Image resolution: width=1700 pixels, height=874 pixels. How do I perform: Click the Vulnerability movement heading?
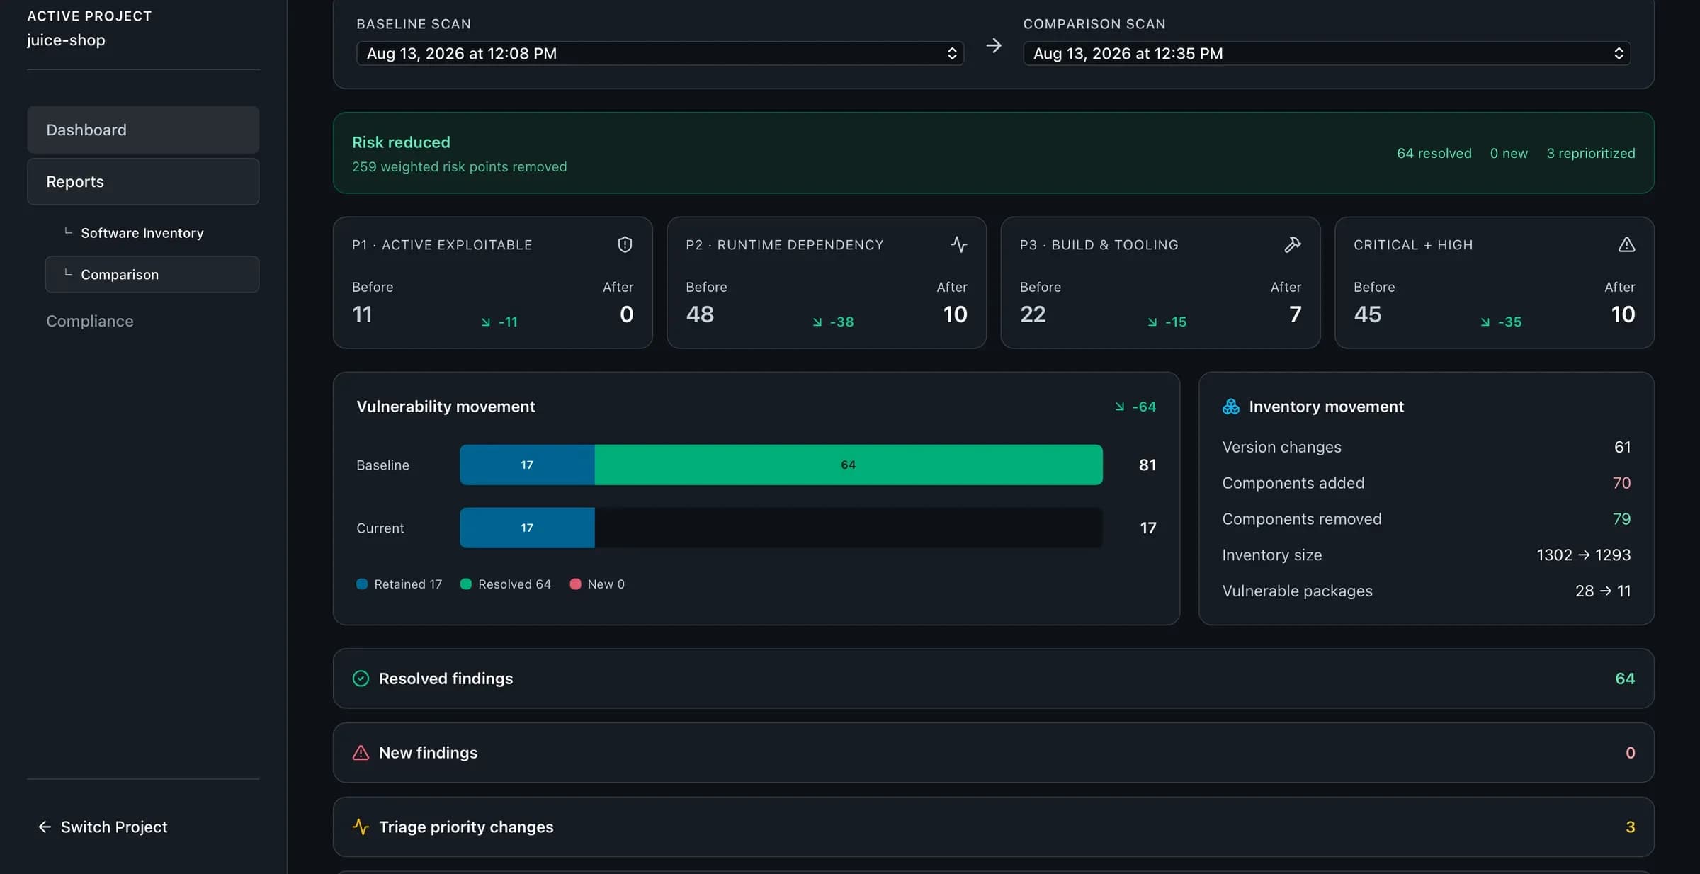pyautogui.click(x=446, y=407)
